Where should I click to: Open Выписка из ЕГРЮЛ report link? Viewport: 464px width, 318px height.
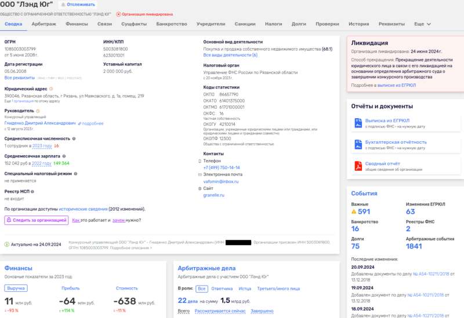click(387, 120)
